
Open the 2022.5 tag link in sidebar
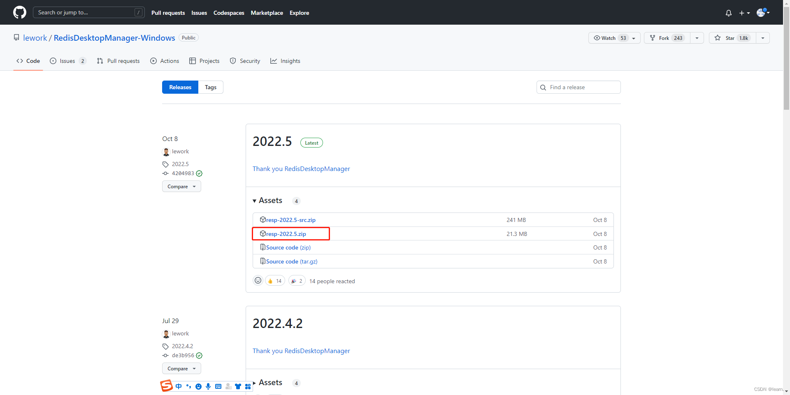180,164
